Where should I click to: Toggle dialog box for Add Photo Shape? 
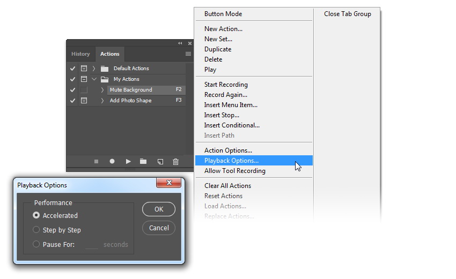click(84, 101)
